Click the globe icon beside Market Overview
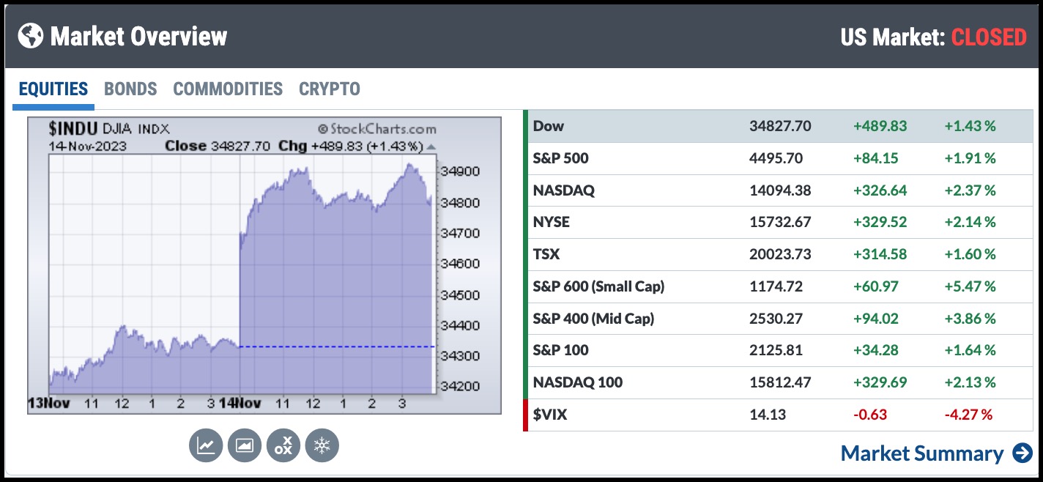 [x=31, y=35]
